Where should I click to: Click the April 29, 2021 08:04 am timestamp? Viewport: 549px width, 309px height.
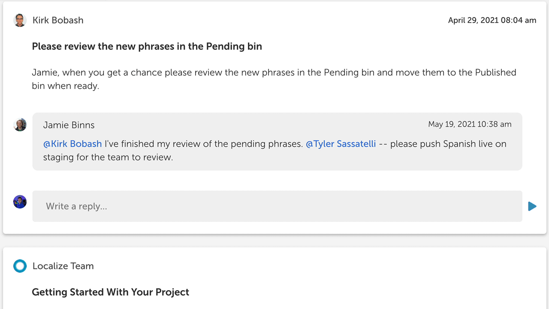(x=492, y=20)
